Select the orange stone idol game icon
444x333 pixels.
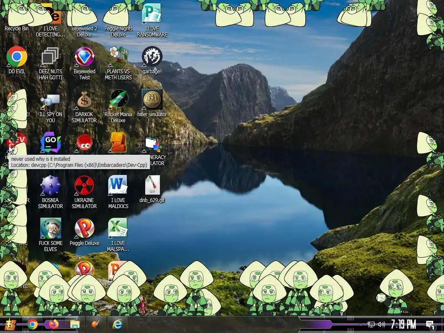(118, 142)
